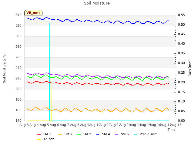
Task: Toggle the SM 1 legend entry
Action: coord(44,134)
